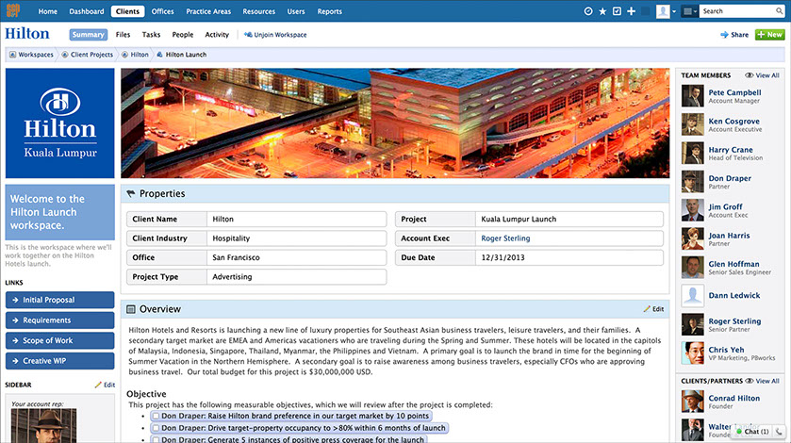Click the eye icon beside Team Members View All
The width and height of the screenshot is (791, 443).
coord(750,75)
